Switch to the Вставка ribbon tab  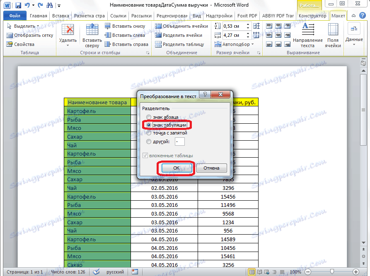tap(61, 16)
